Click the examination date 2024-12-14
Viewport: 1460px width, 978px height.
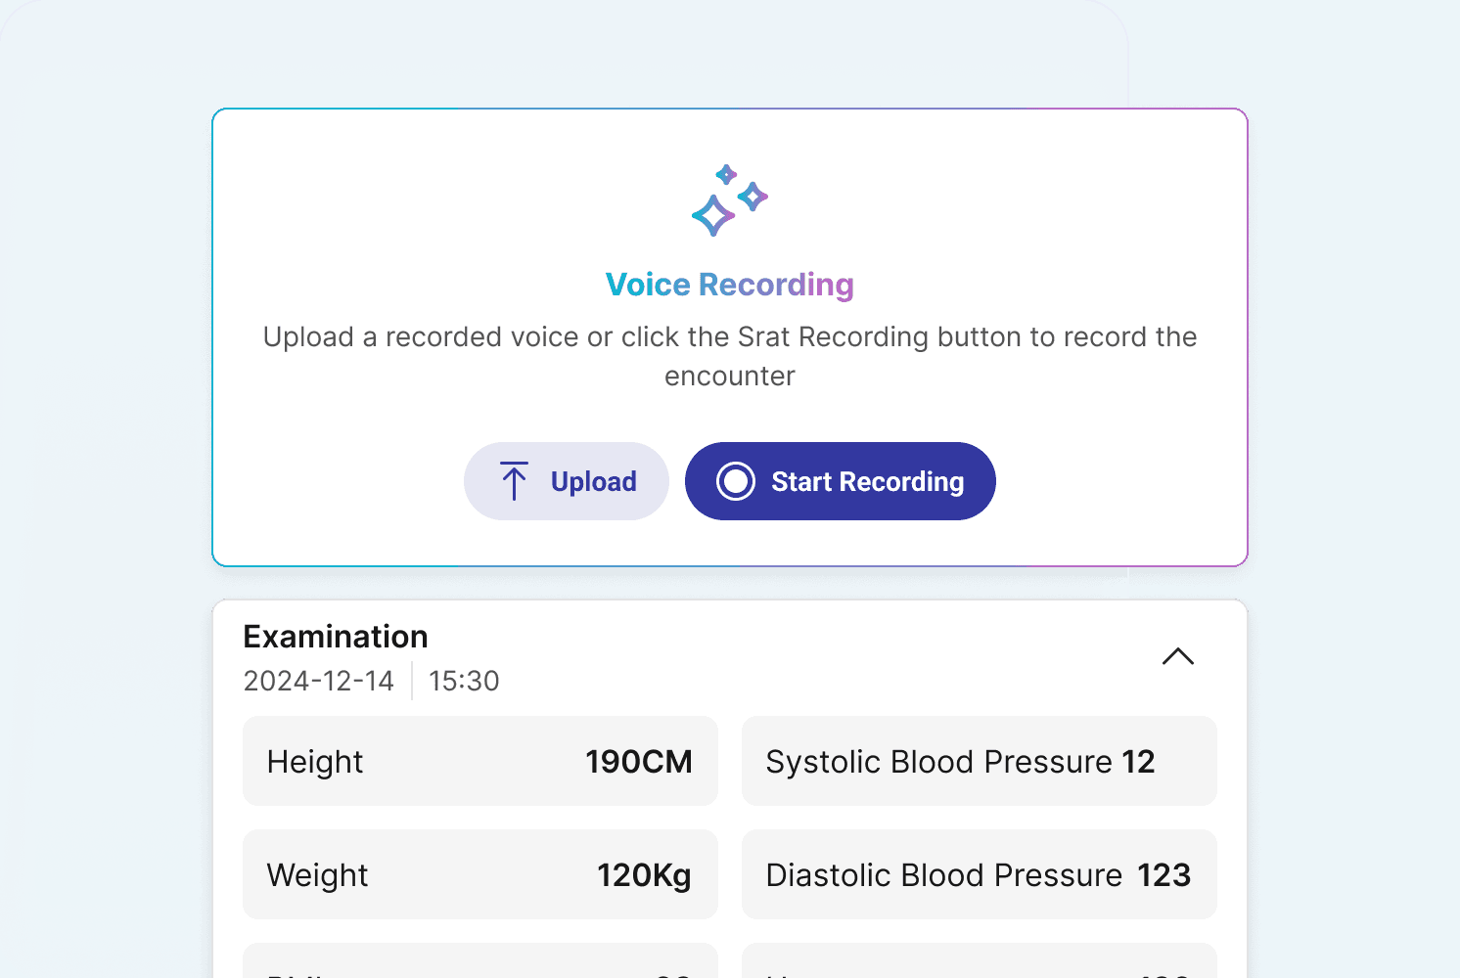(x=319, y=681)
